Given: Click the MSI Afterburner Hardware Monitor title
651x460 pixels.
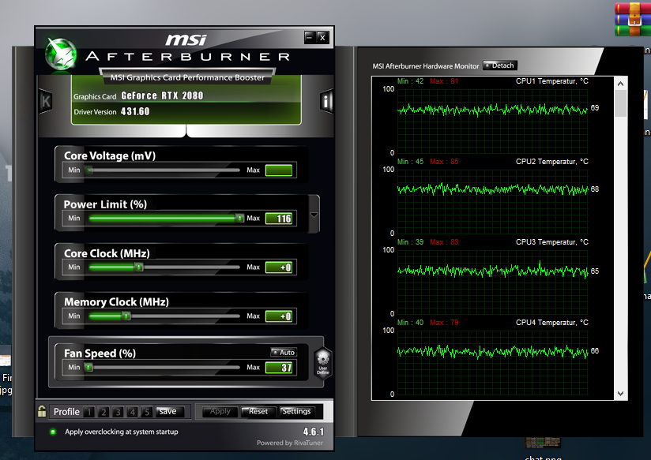Looking at the screenshot, I should click(x=426, y=66).
